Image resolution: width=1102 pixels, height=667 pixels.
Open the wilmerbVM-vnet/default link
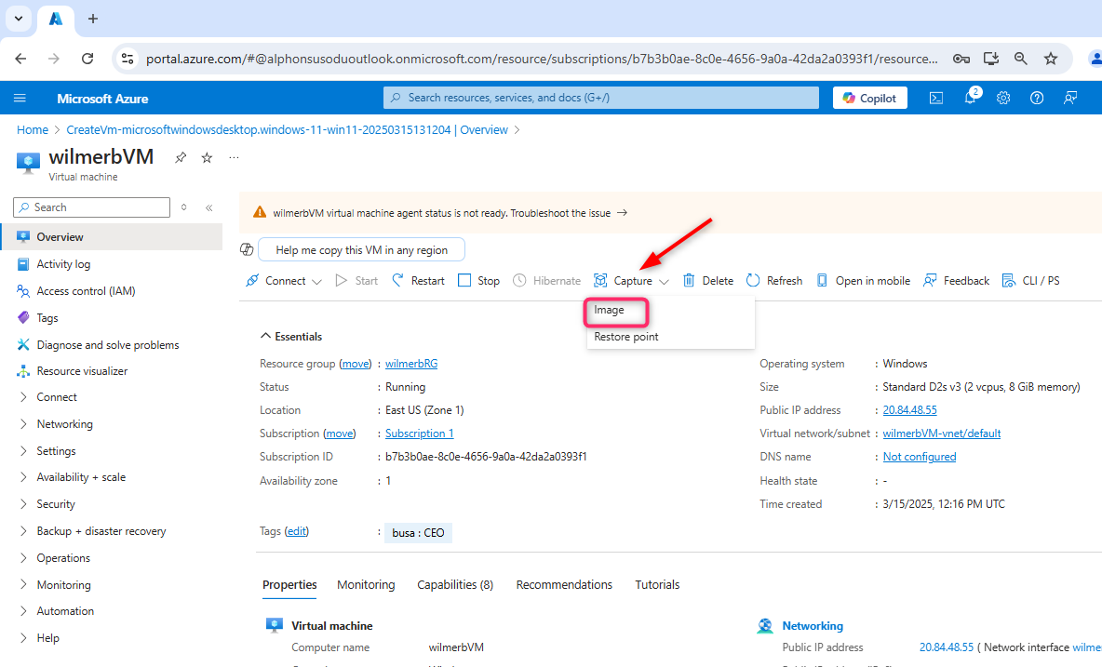point(942,434)
